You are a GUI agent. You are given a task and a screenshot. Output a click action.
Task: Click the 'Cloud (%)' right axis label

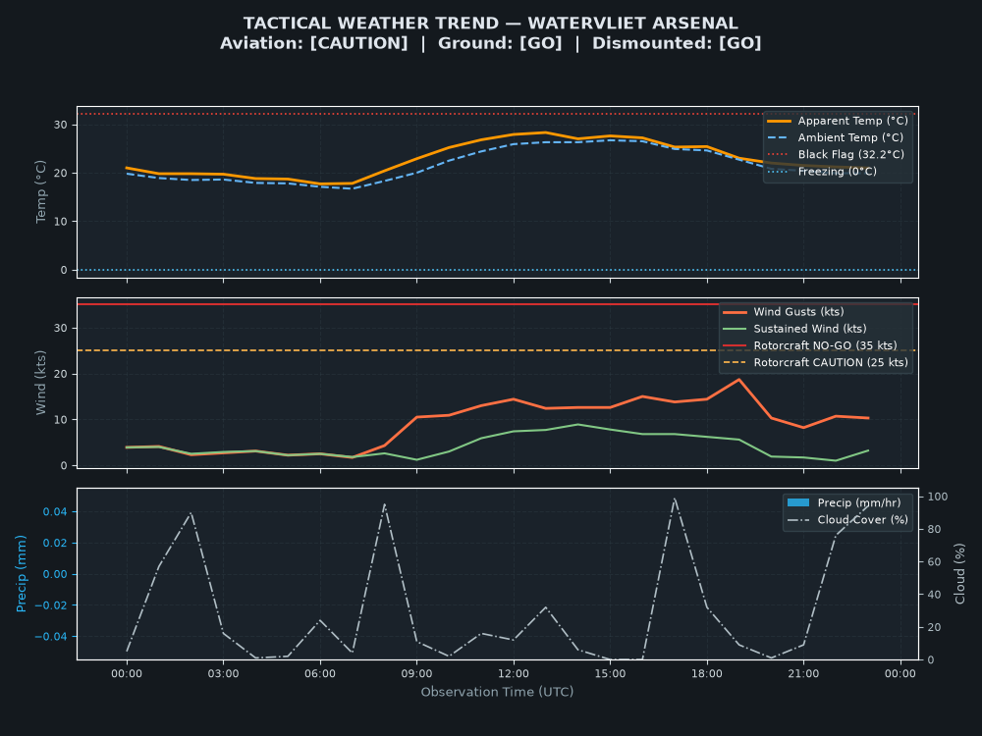(x=959, y=573)
